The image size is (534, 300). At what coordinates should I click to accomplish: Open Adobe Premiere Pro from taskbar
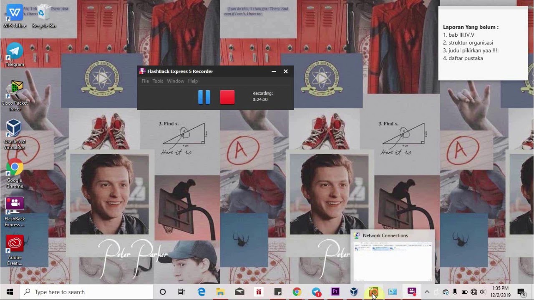(335, 292)
